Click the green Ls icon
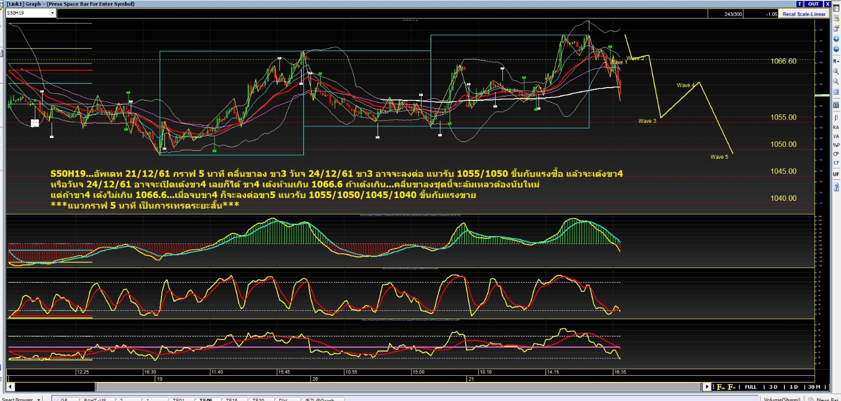The width and height of the screenshot is (841, 401). click(x=836, y=105)
